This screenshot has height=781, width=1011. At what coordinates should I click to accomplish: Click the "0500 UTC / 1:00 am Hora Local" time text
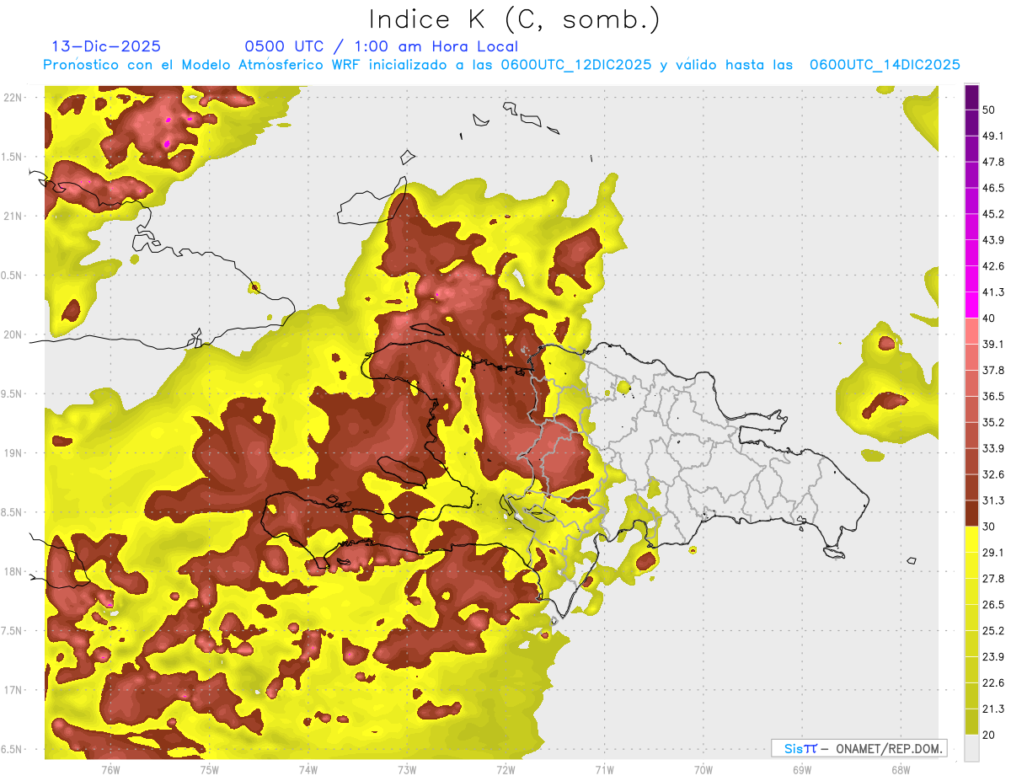381,46
